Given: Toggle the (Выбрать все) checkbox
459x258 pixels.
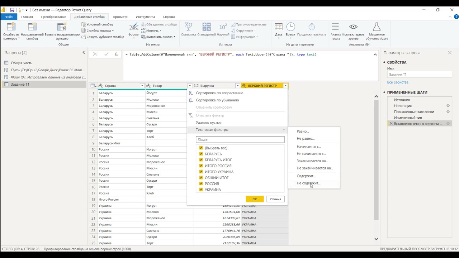Looking at the screenshot, I should [201, 148].
